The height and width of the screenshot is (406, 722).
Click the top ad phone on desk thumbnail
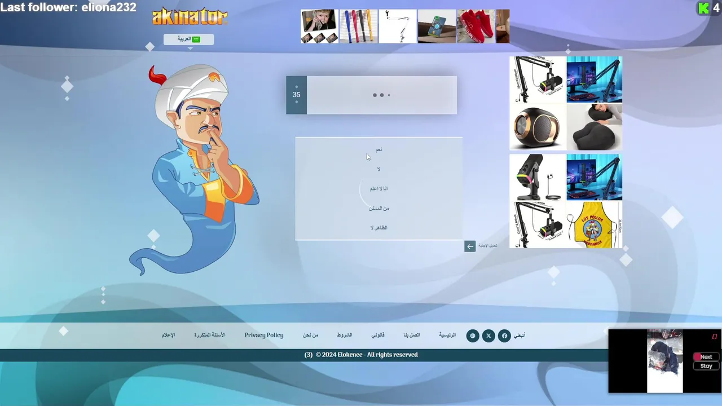click(x=437, y=26)
